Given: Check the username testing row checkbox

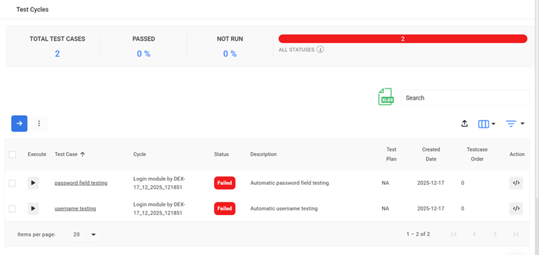Looking at the screenshot, I should point(12,209).
